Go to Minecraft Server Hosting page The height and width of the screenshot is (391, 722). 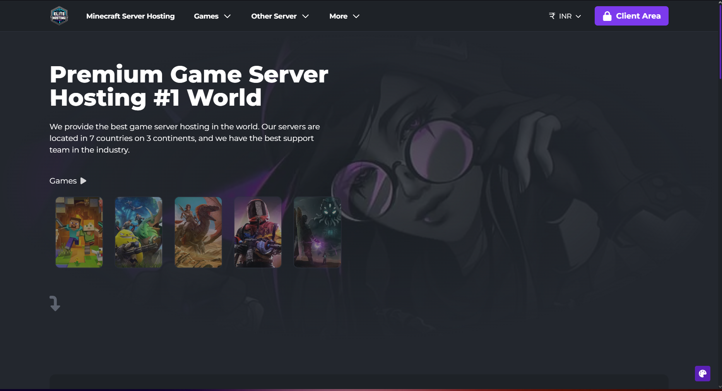[x=130, y=16]
